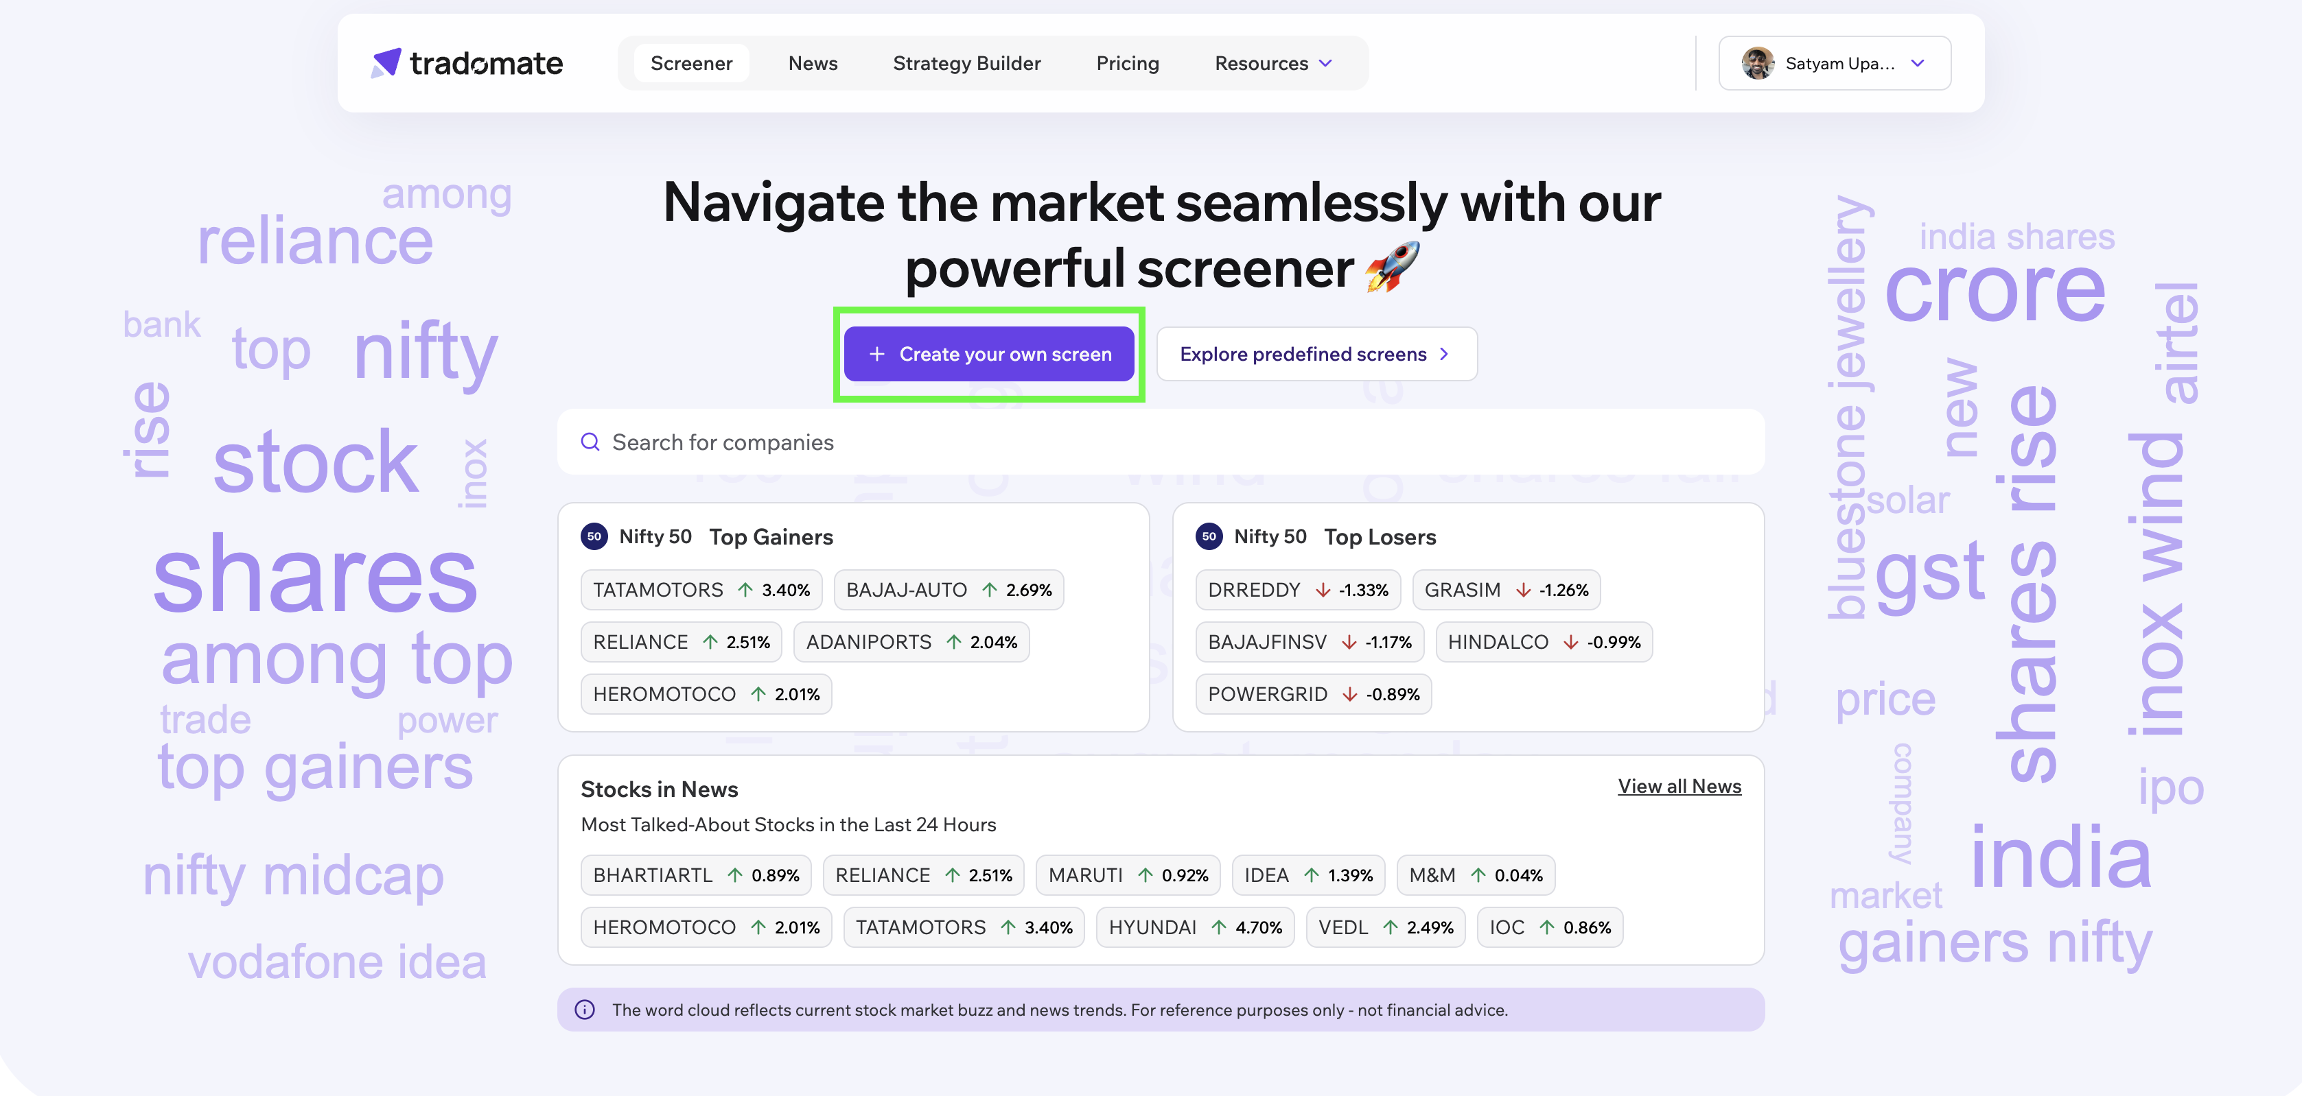Image resolution: width=2302 pixels, height=1096 pixels.
Task: Click the Tradomate logo icon
Action: (x=386, y=62)
